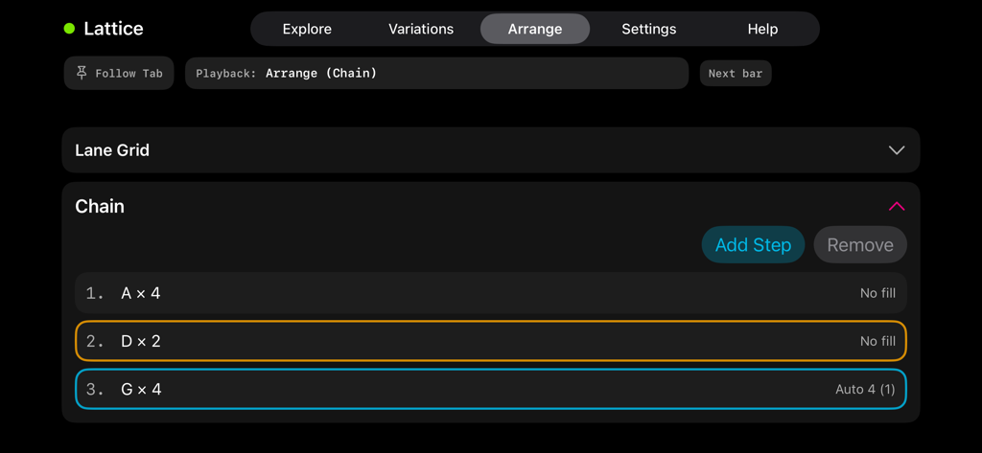
Task: Switch to the Variations tab
Action: pyautogui.click(x=421, y=29)
